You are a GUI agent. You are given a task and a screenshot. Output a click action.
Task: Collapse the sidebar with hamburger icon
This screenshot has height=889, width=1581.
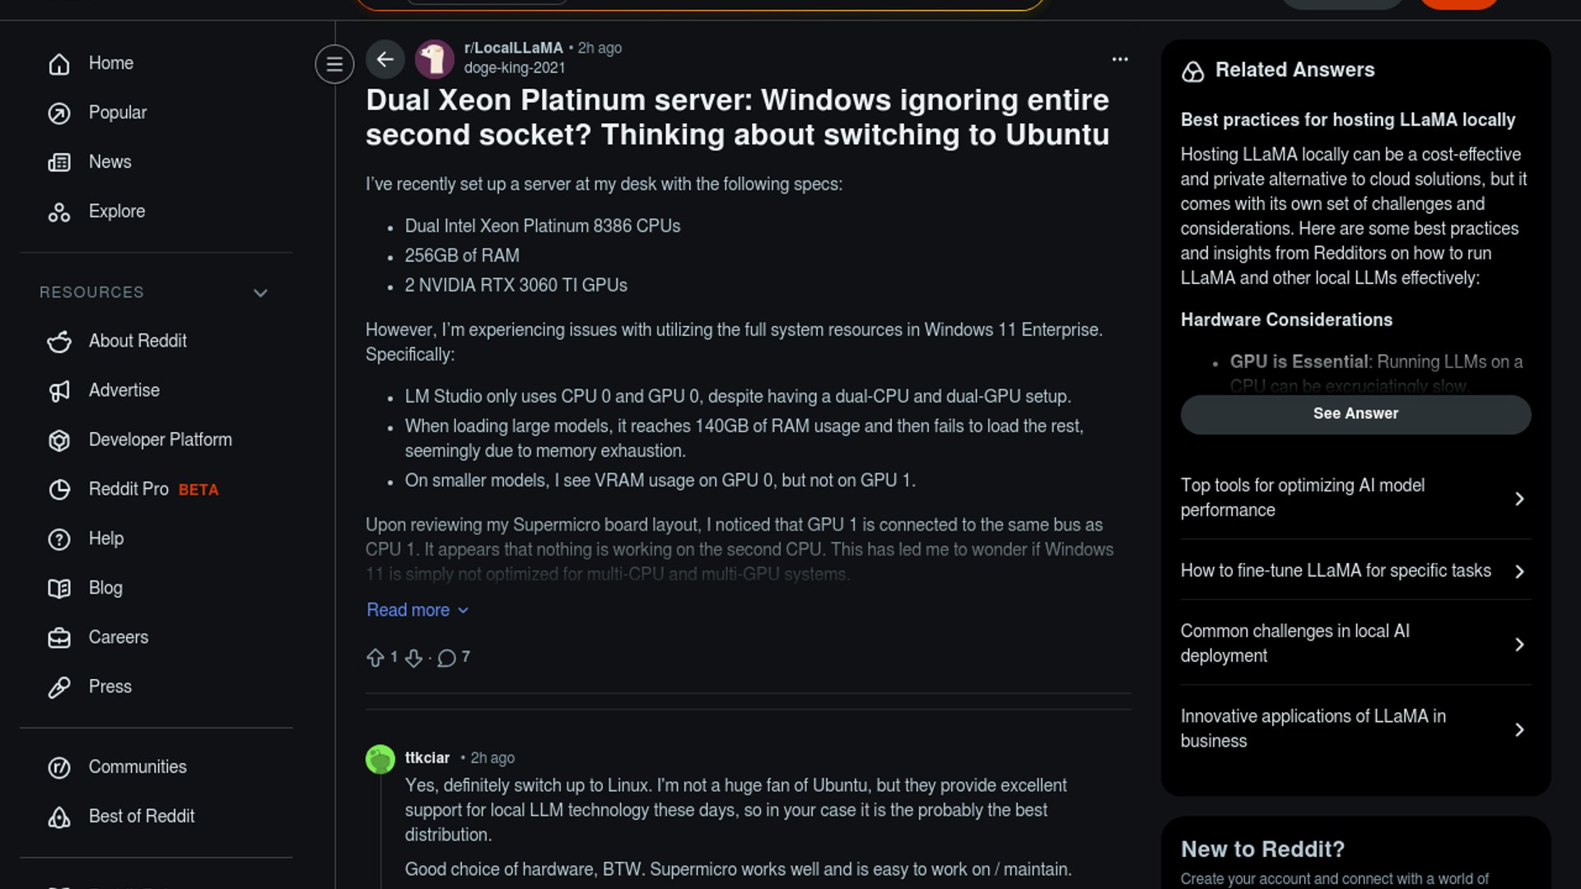(x=334, y=63)
